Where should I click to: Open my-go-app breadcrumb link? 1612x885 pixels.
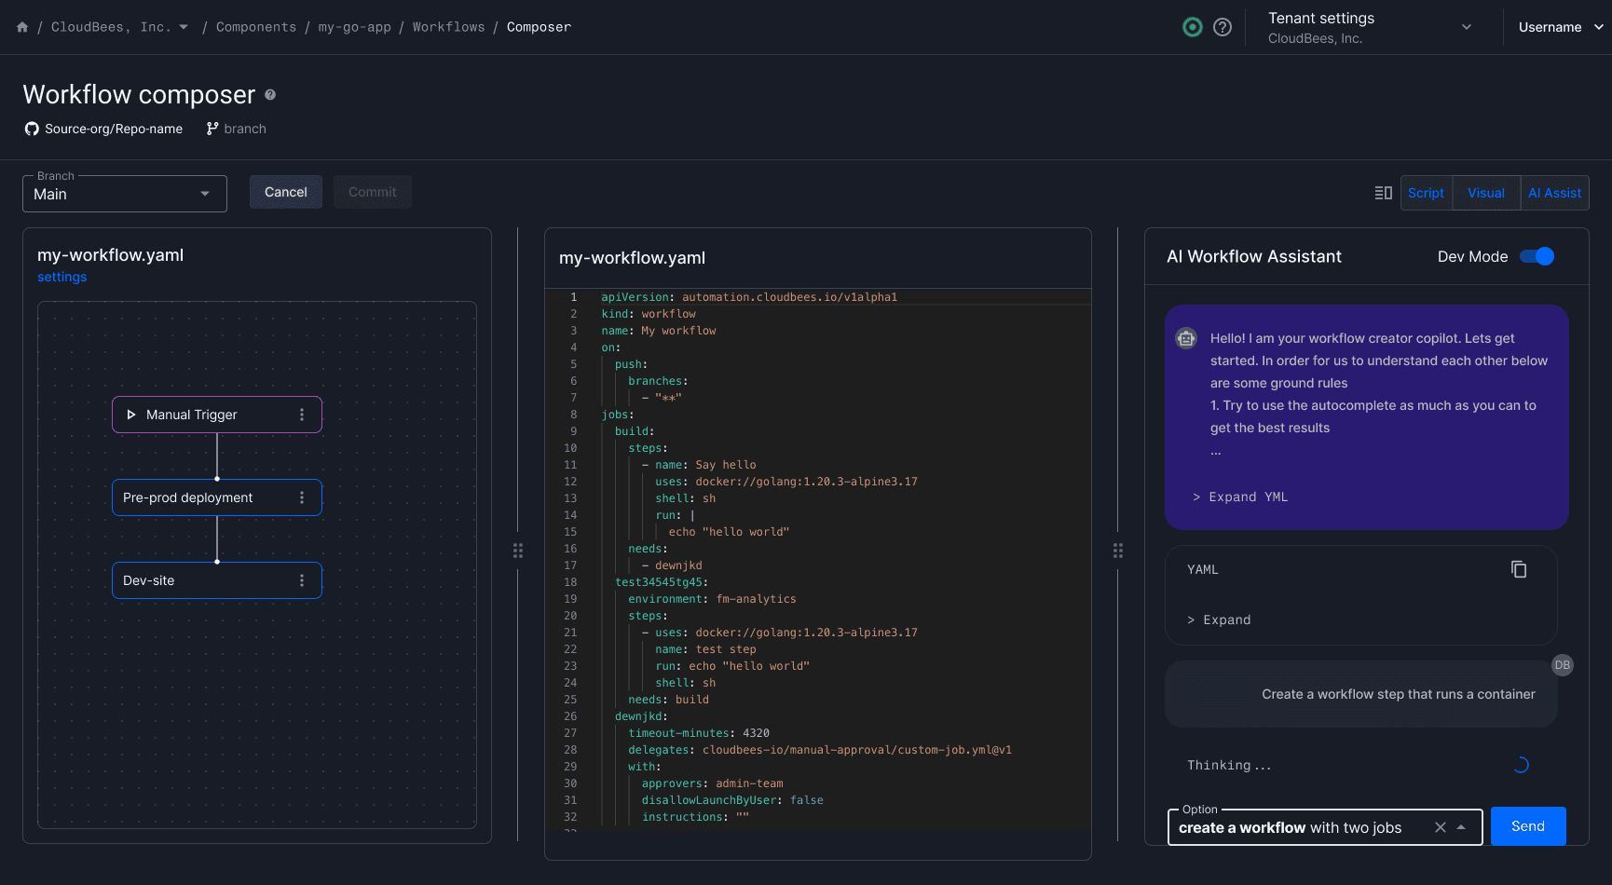pyautogui.click(x=354, y=27)
